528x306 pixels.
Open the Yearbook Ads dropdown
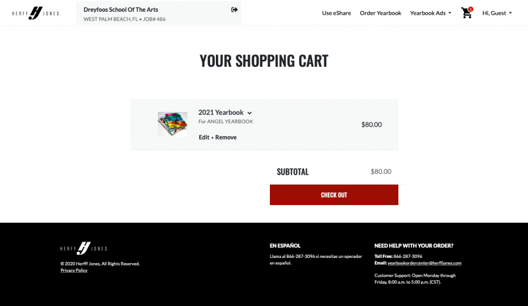pos(431,13)
